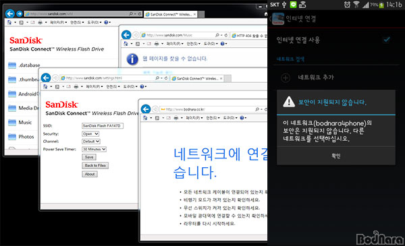
Task: Expand the print dropdown arrow in the files window
Action: coord(46,22)
